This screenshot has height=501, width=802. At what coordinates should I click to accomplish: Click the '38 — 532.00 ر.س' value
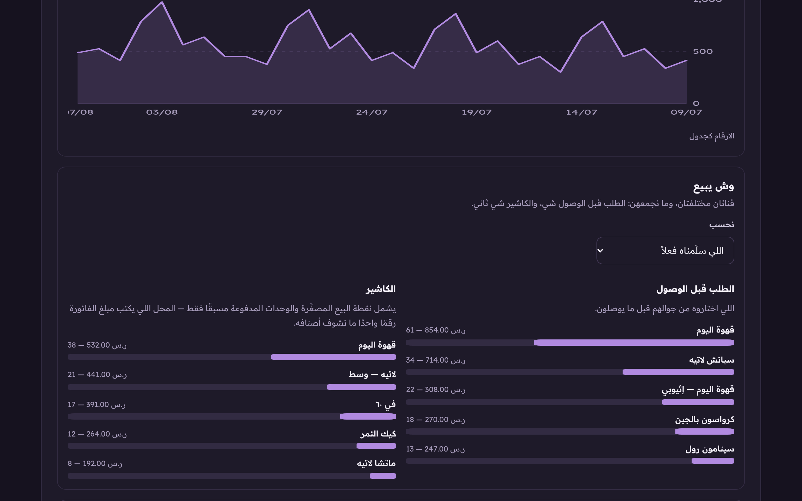pos(97,345)
